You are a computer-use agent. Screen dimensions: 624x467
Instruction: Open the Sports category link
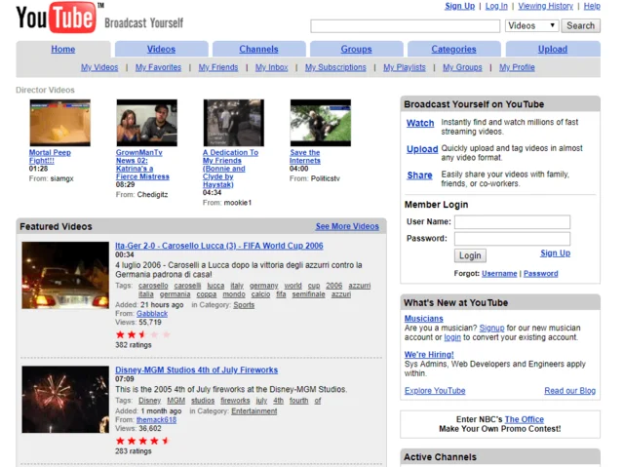[x=244, y=305]
